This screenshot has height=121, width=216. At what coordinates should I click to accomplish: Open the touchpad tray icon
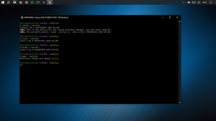tap(199, 2)
